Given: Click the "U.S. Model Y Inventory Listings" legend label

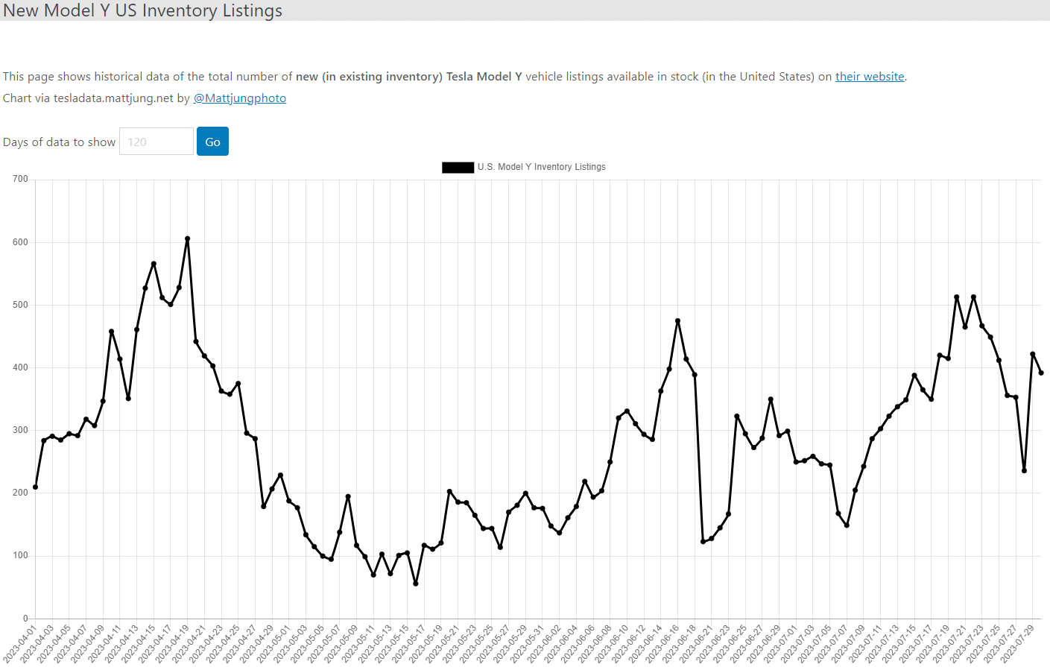Looking at the screenshot, I should click(x=542, y=167).
